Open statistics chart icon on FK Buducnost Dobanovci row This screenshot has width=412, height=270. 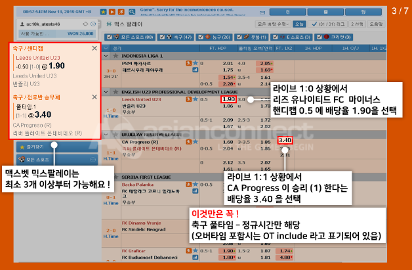click(x=196, y=258)
